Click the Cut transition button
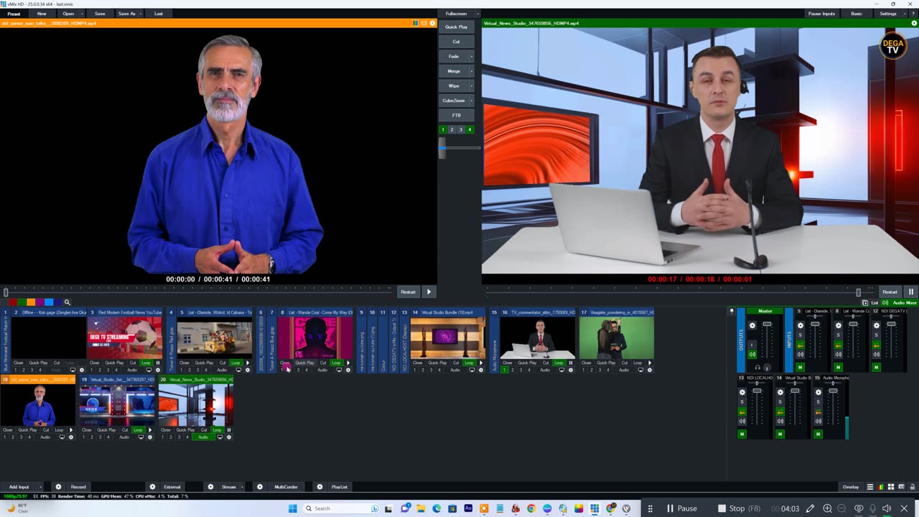 click(456, 42)
